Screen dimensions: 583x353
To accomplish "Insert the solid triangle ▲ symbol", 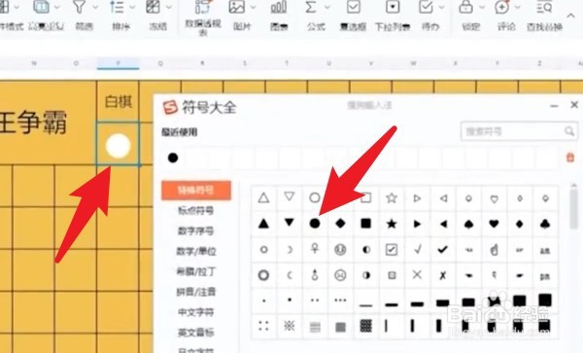I will tap(263, 224).
